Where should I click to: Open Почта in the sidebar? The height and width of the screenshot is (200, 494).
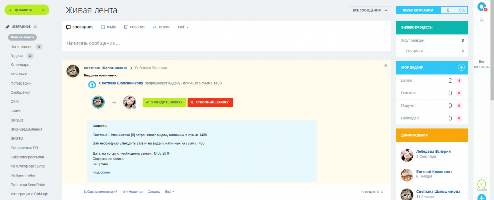pyautogui.click(x=15, y=111)
